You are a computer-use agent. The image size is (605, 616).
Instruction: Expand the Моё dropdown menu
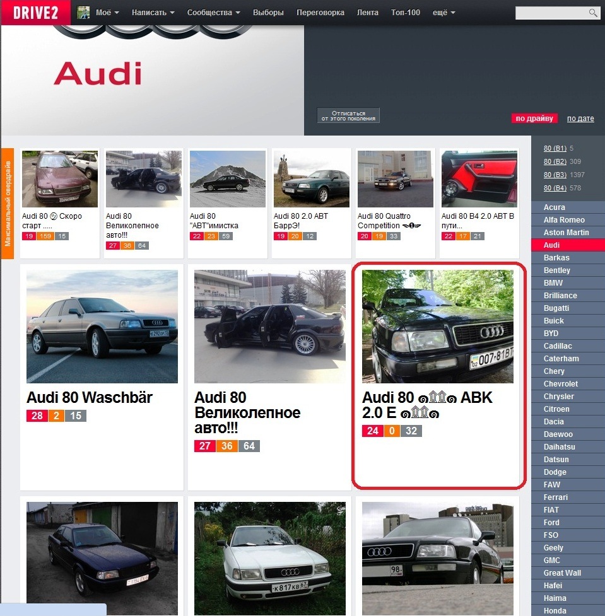coord(107,13)
